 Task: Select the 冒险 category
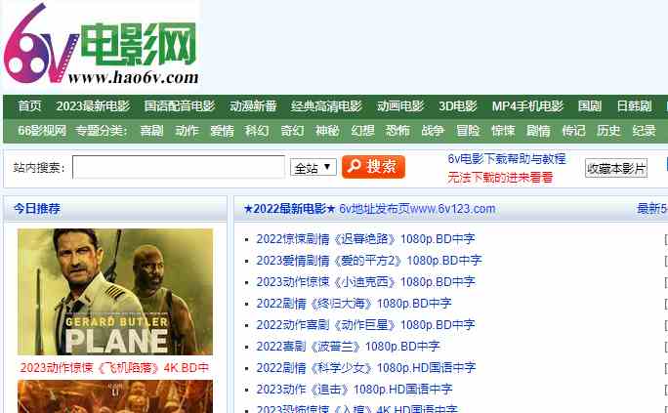[468, 130]
